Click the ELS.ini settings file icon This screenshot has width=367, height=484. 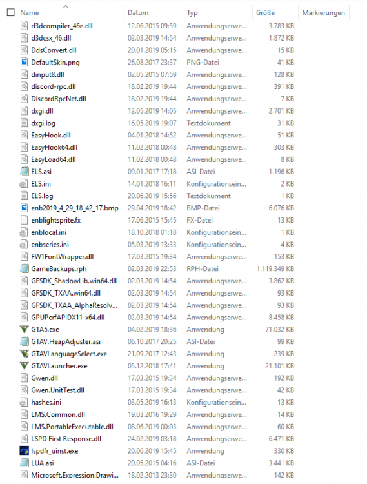[x=24, y=184]
